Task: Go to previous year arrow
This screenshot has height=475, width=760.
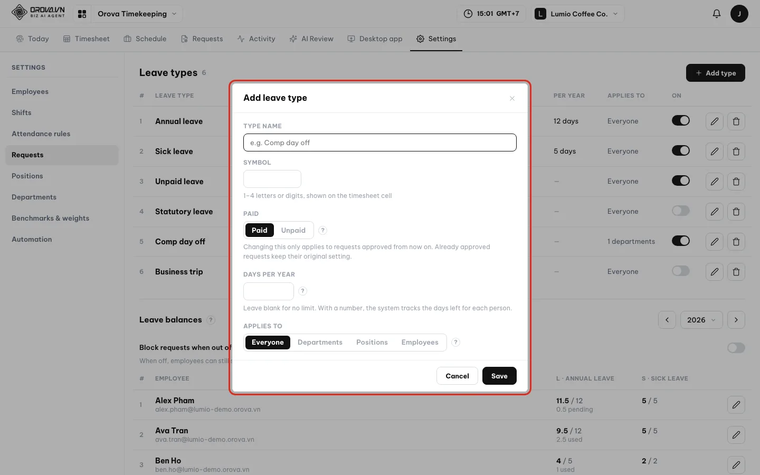Action: 667,320
